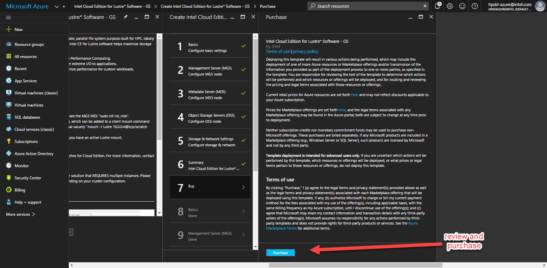Open Security Center shield icon
The width and height of the screenshot is (547, 268).
[x=9, y=178]
